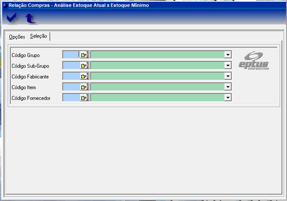Image resolution: width=287 pixels, height=201 pixels.
Task: Open lookup for Código Fabricante
Action: 84,76
